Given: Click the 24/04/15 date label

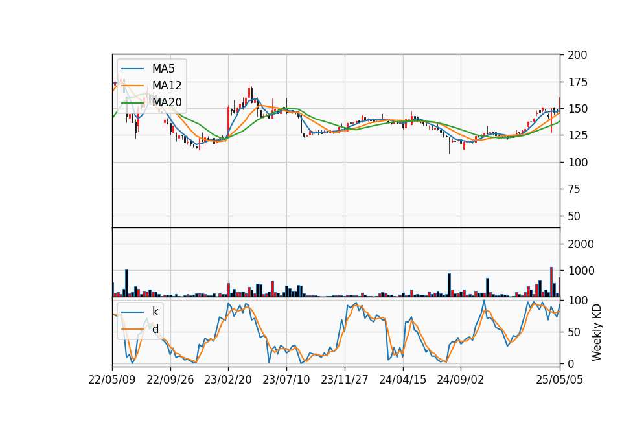Looking at the screenshot, I should pos(402,380).
